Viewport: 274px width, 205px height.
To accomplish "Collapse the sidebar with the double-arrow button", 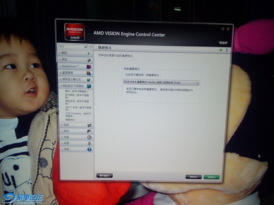I will tap(91, 46).
